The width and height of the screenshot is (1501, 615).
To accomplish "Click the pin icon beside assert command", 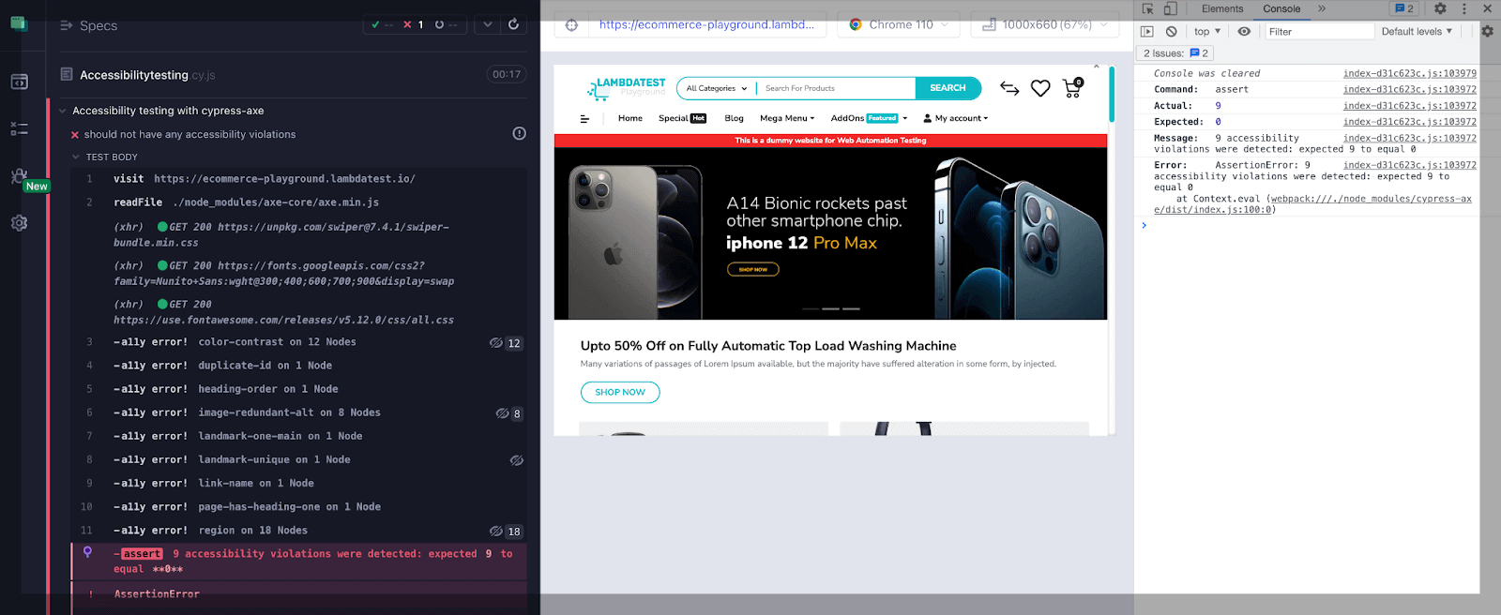I will coord(88,552).
